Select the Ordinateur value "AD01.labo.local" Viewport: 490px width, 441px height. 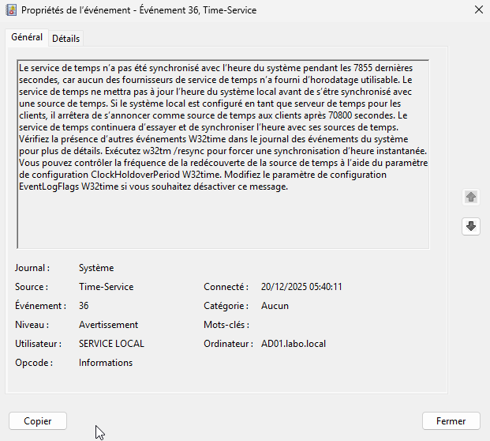coord(293,344)
